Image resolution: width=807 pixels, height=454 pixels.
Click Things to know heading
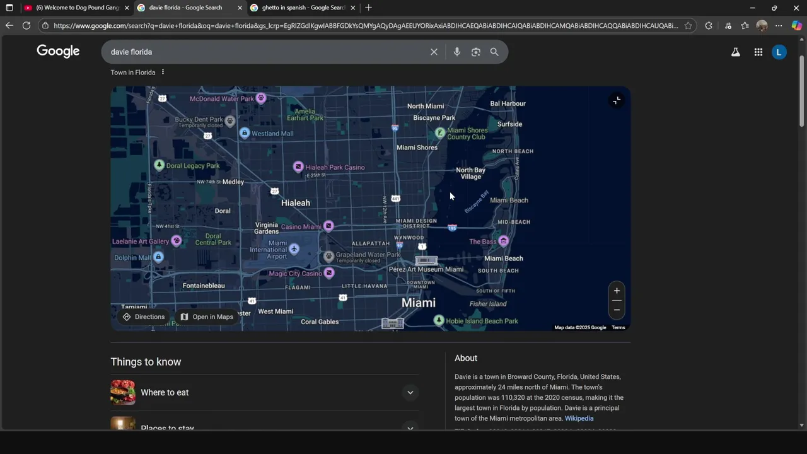[x=146, y=361]
